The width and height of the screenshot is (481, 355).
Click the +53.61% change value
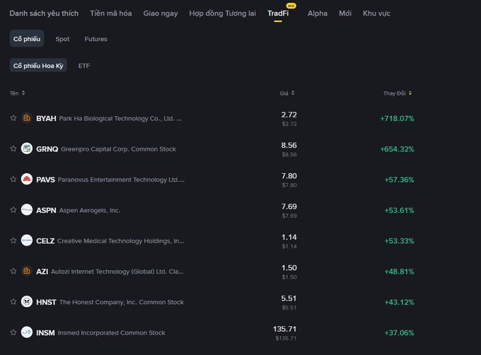click(399, 210)
